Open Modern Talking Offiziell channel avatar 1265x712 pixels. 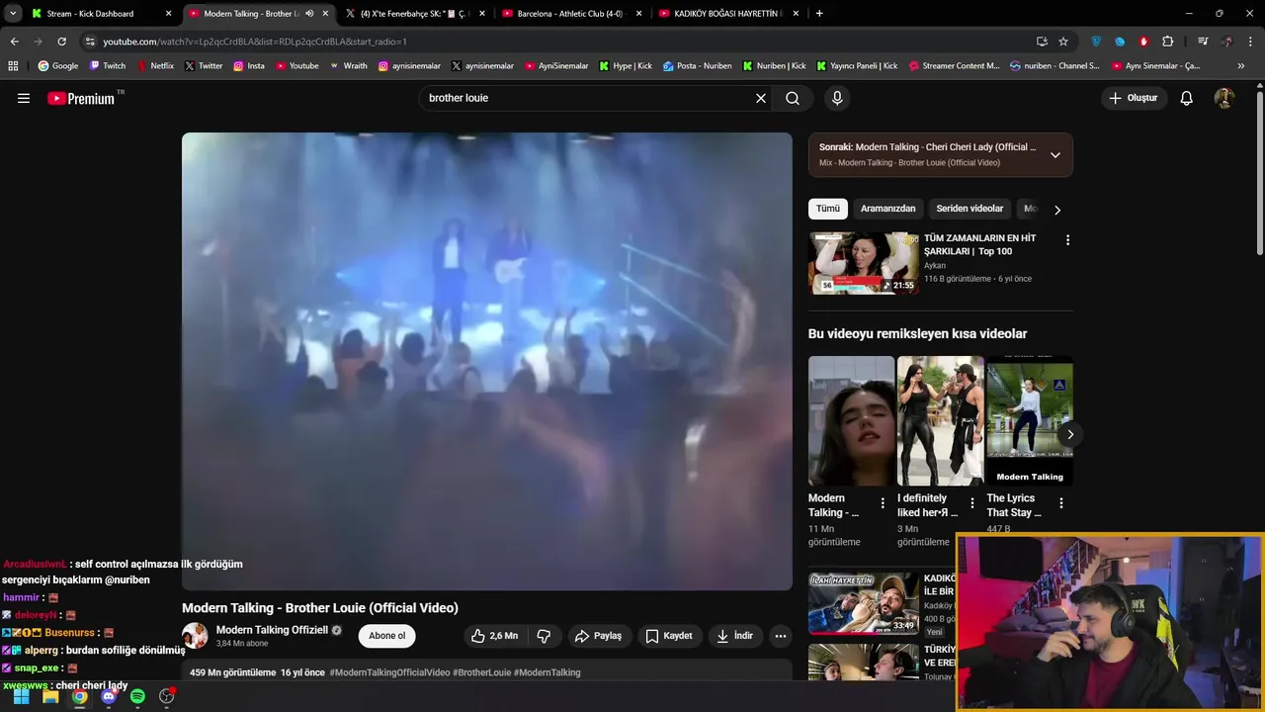click(195, 636)
